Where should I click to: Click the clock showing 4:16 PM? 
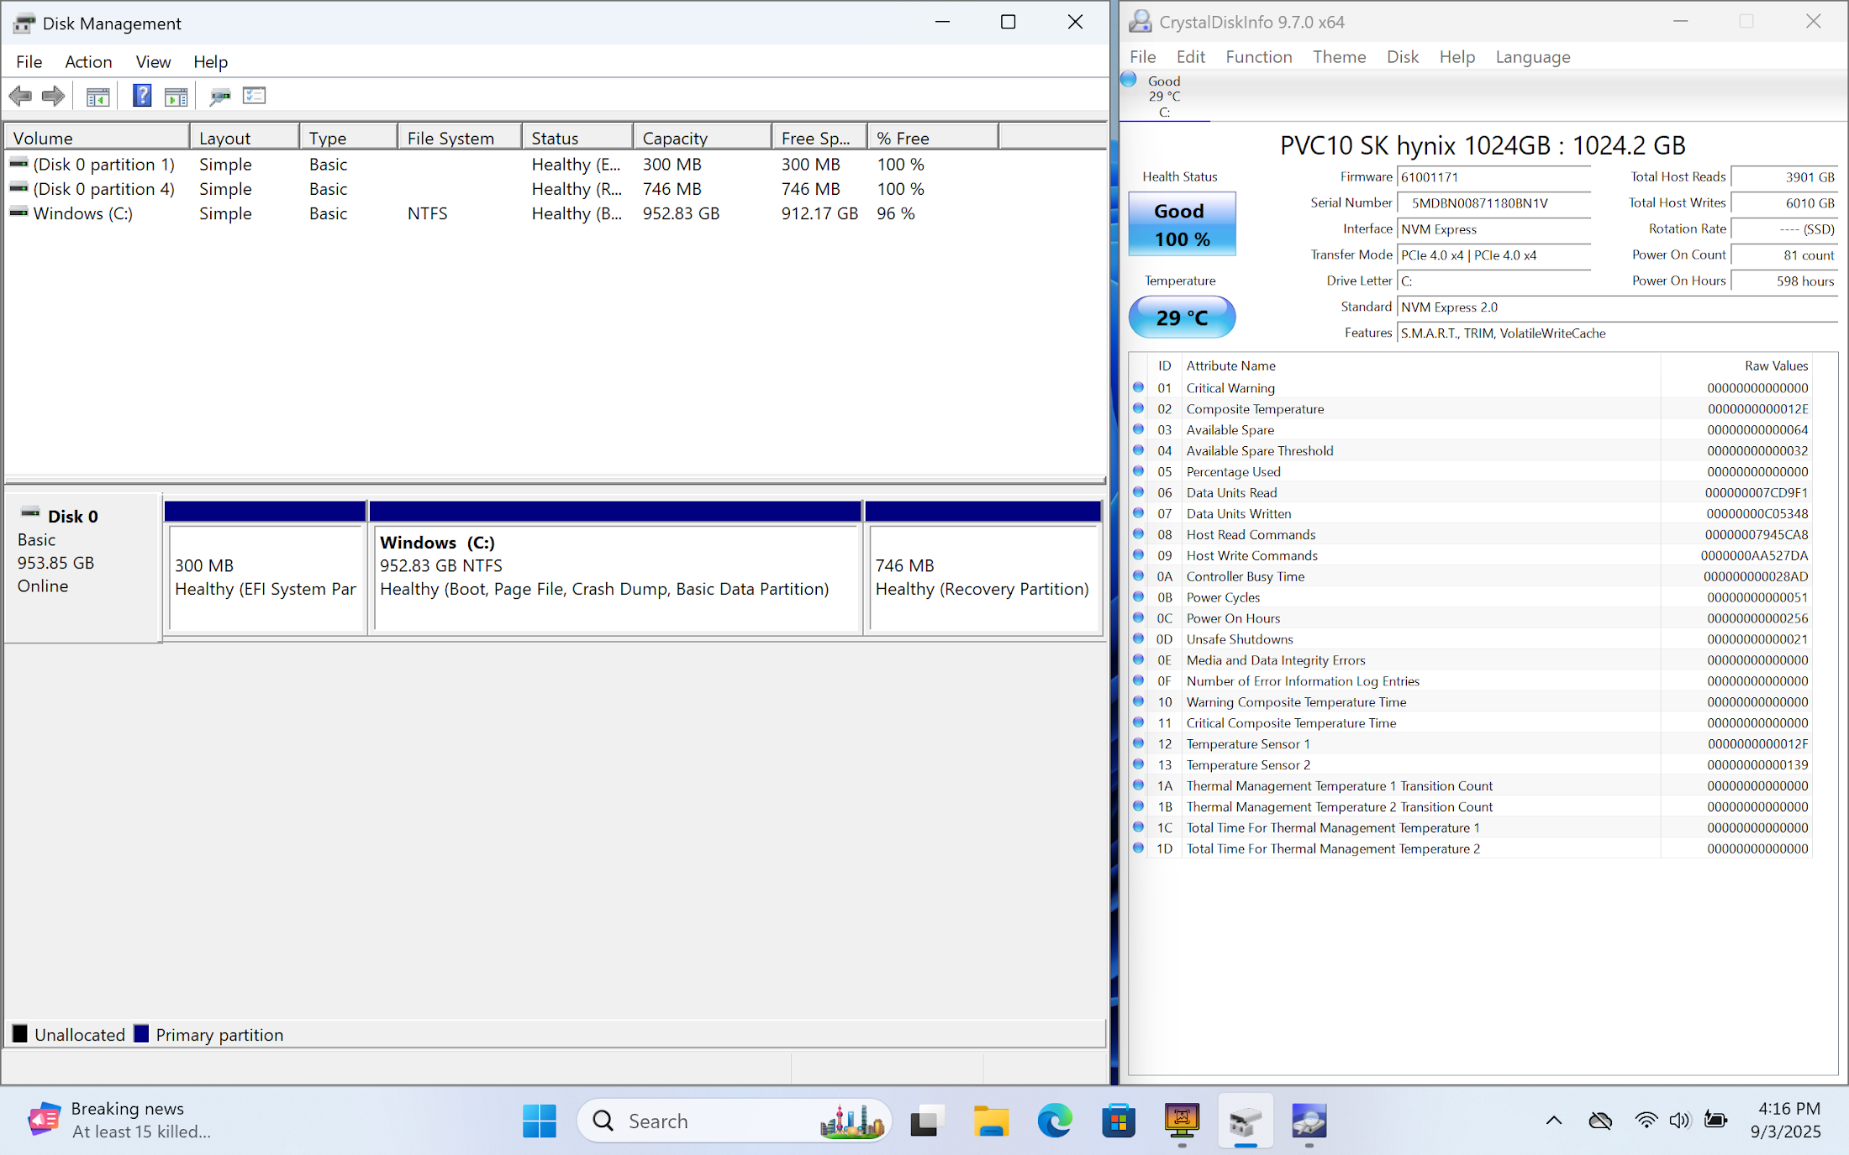click(x=1788, y=1108)
